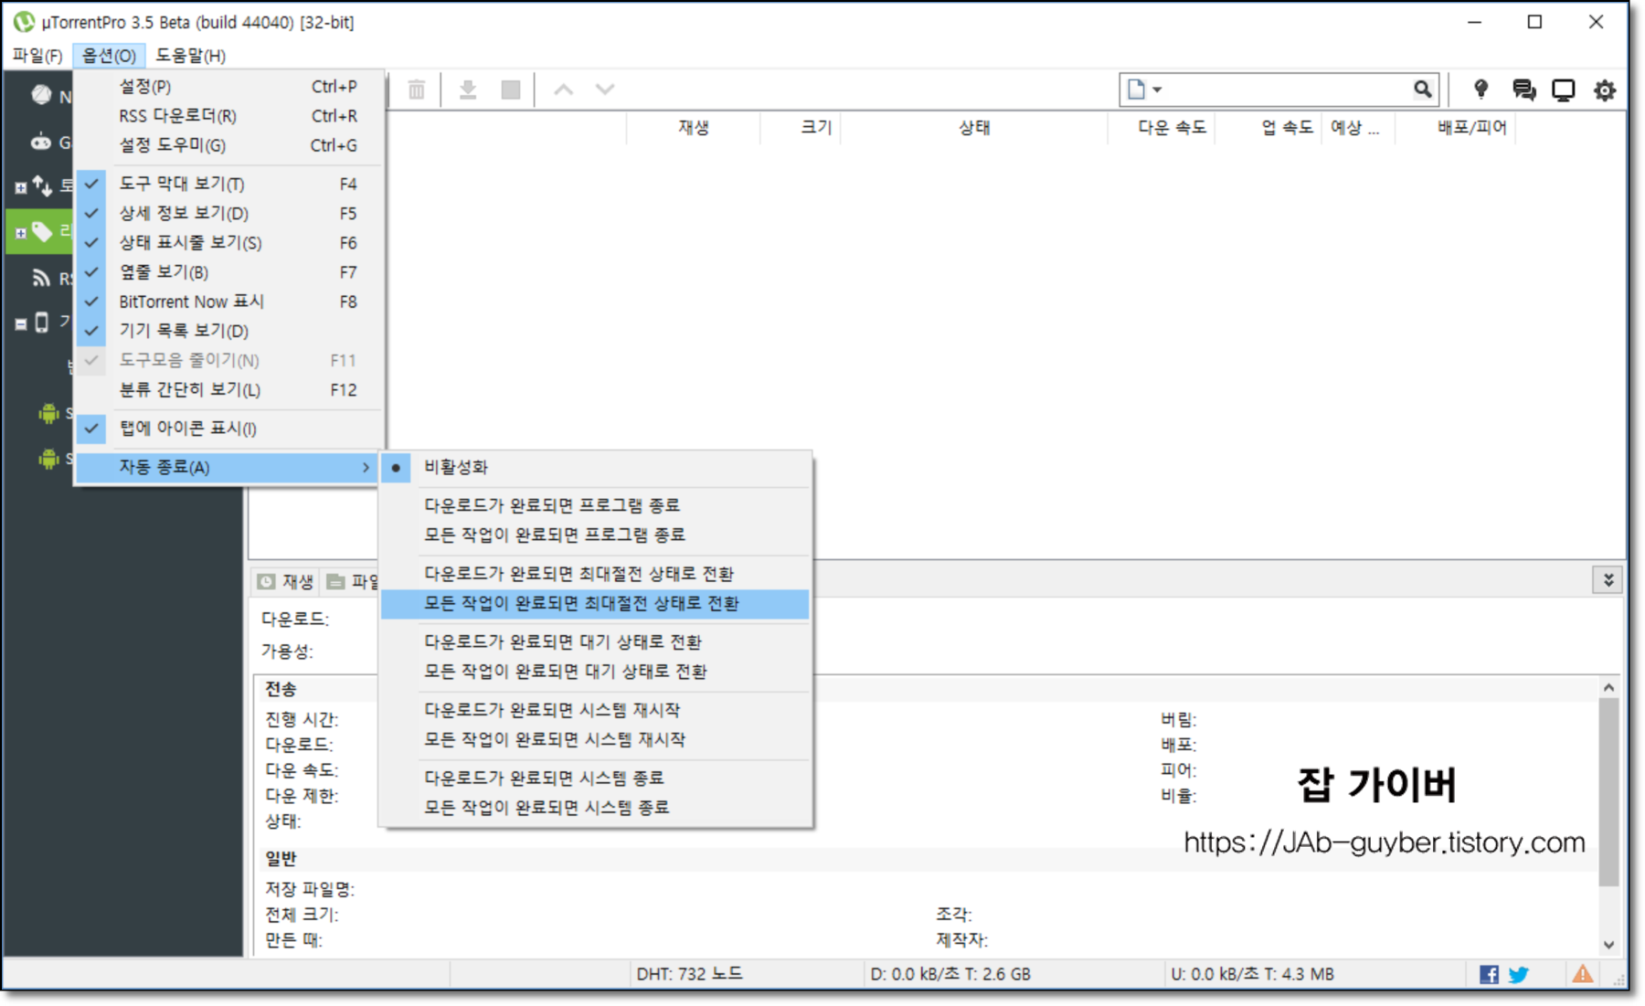Screen dimensions: 1645x1006
Task: Sort by the 상태 column header
Action: point(974,127)
